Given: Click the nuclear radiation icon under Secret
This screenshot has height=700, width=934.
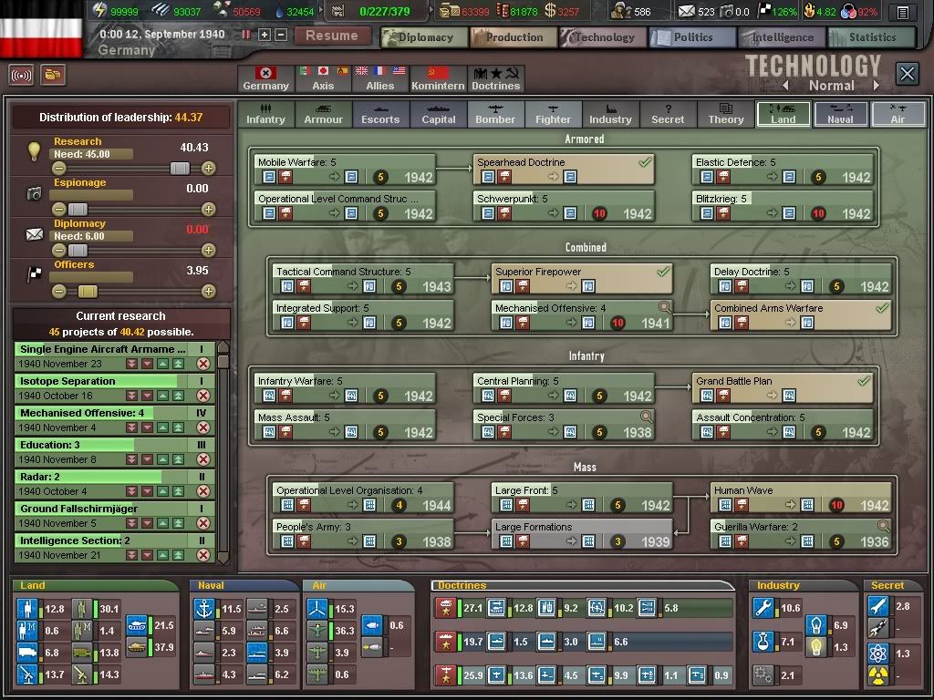Looking at the screenshot, I should tap(878, 675).
